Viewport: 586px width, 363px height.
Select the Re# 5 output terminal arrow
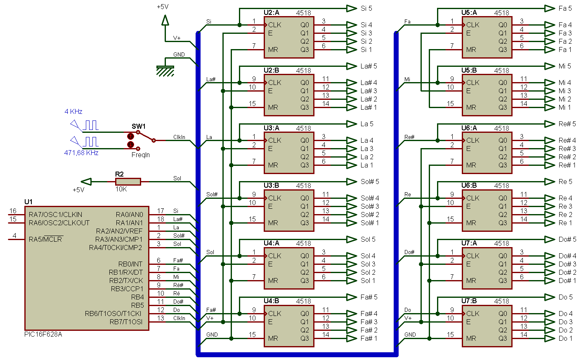549,124
